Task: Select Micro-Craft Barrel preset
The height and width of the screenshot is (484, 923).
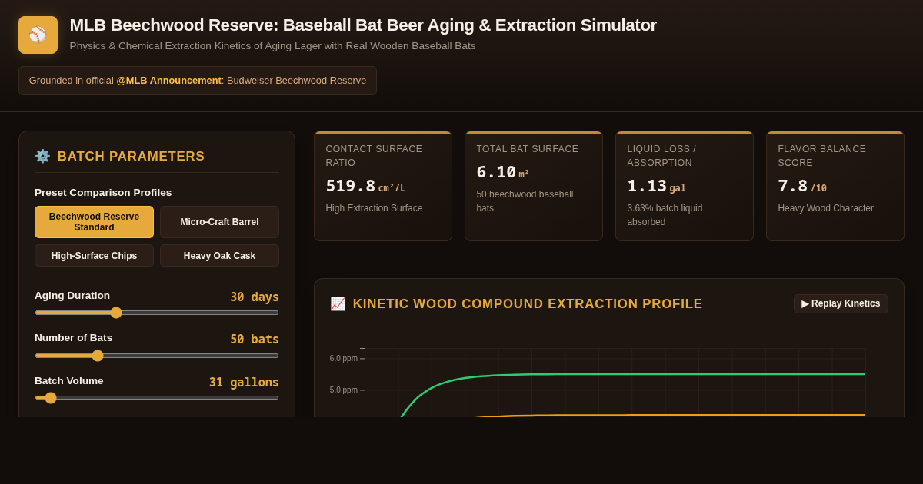Action: coord(219,222)
